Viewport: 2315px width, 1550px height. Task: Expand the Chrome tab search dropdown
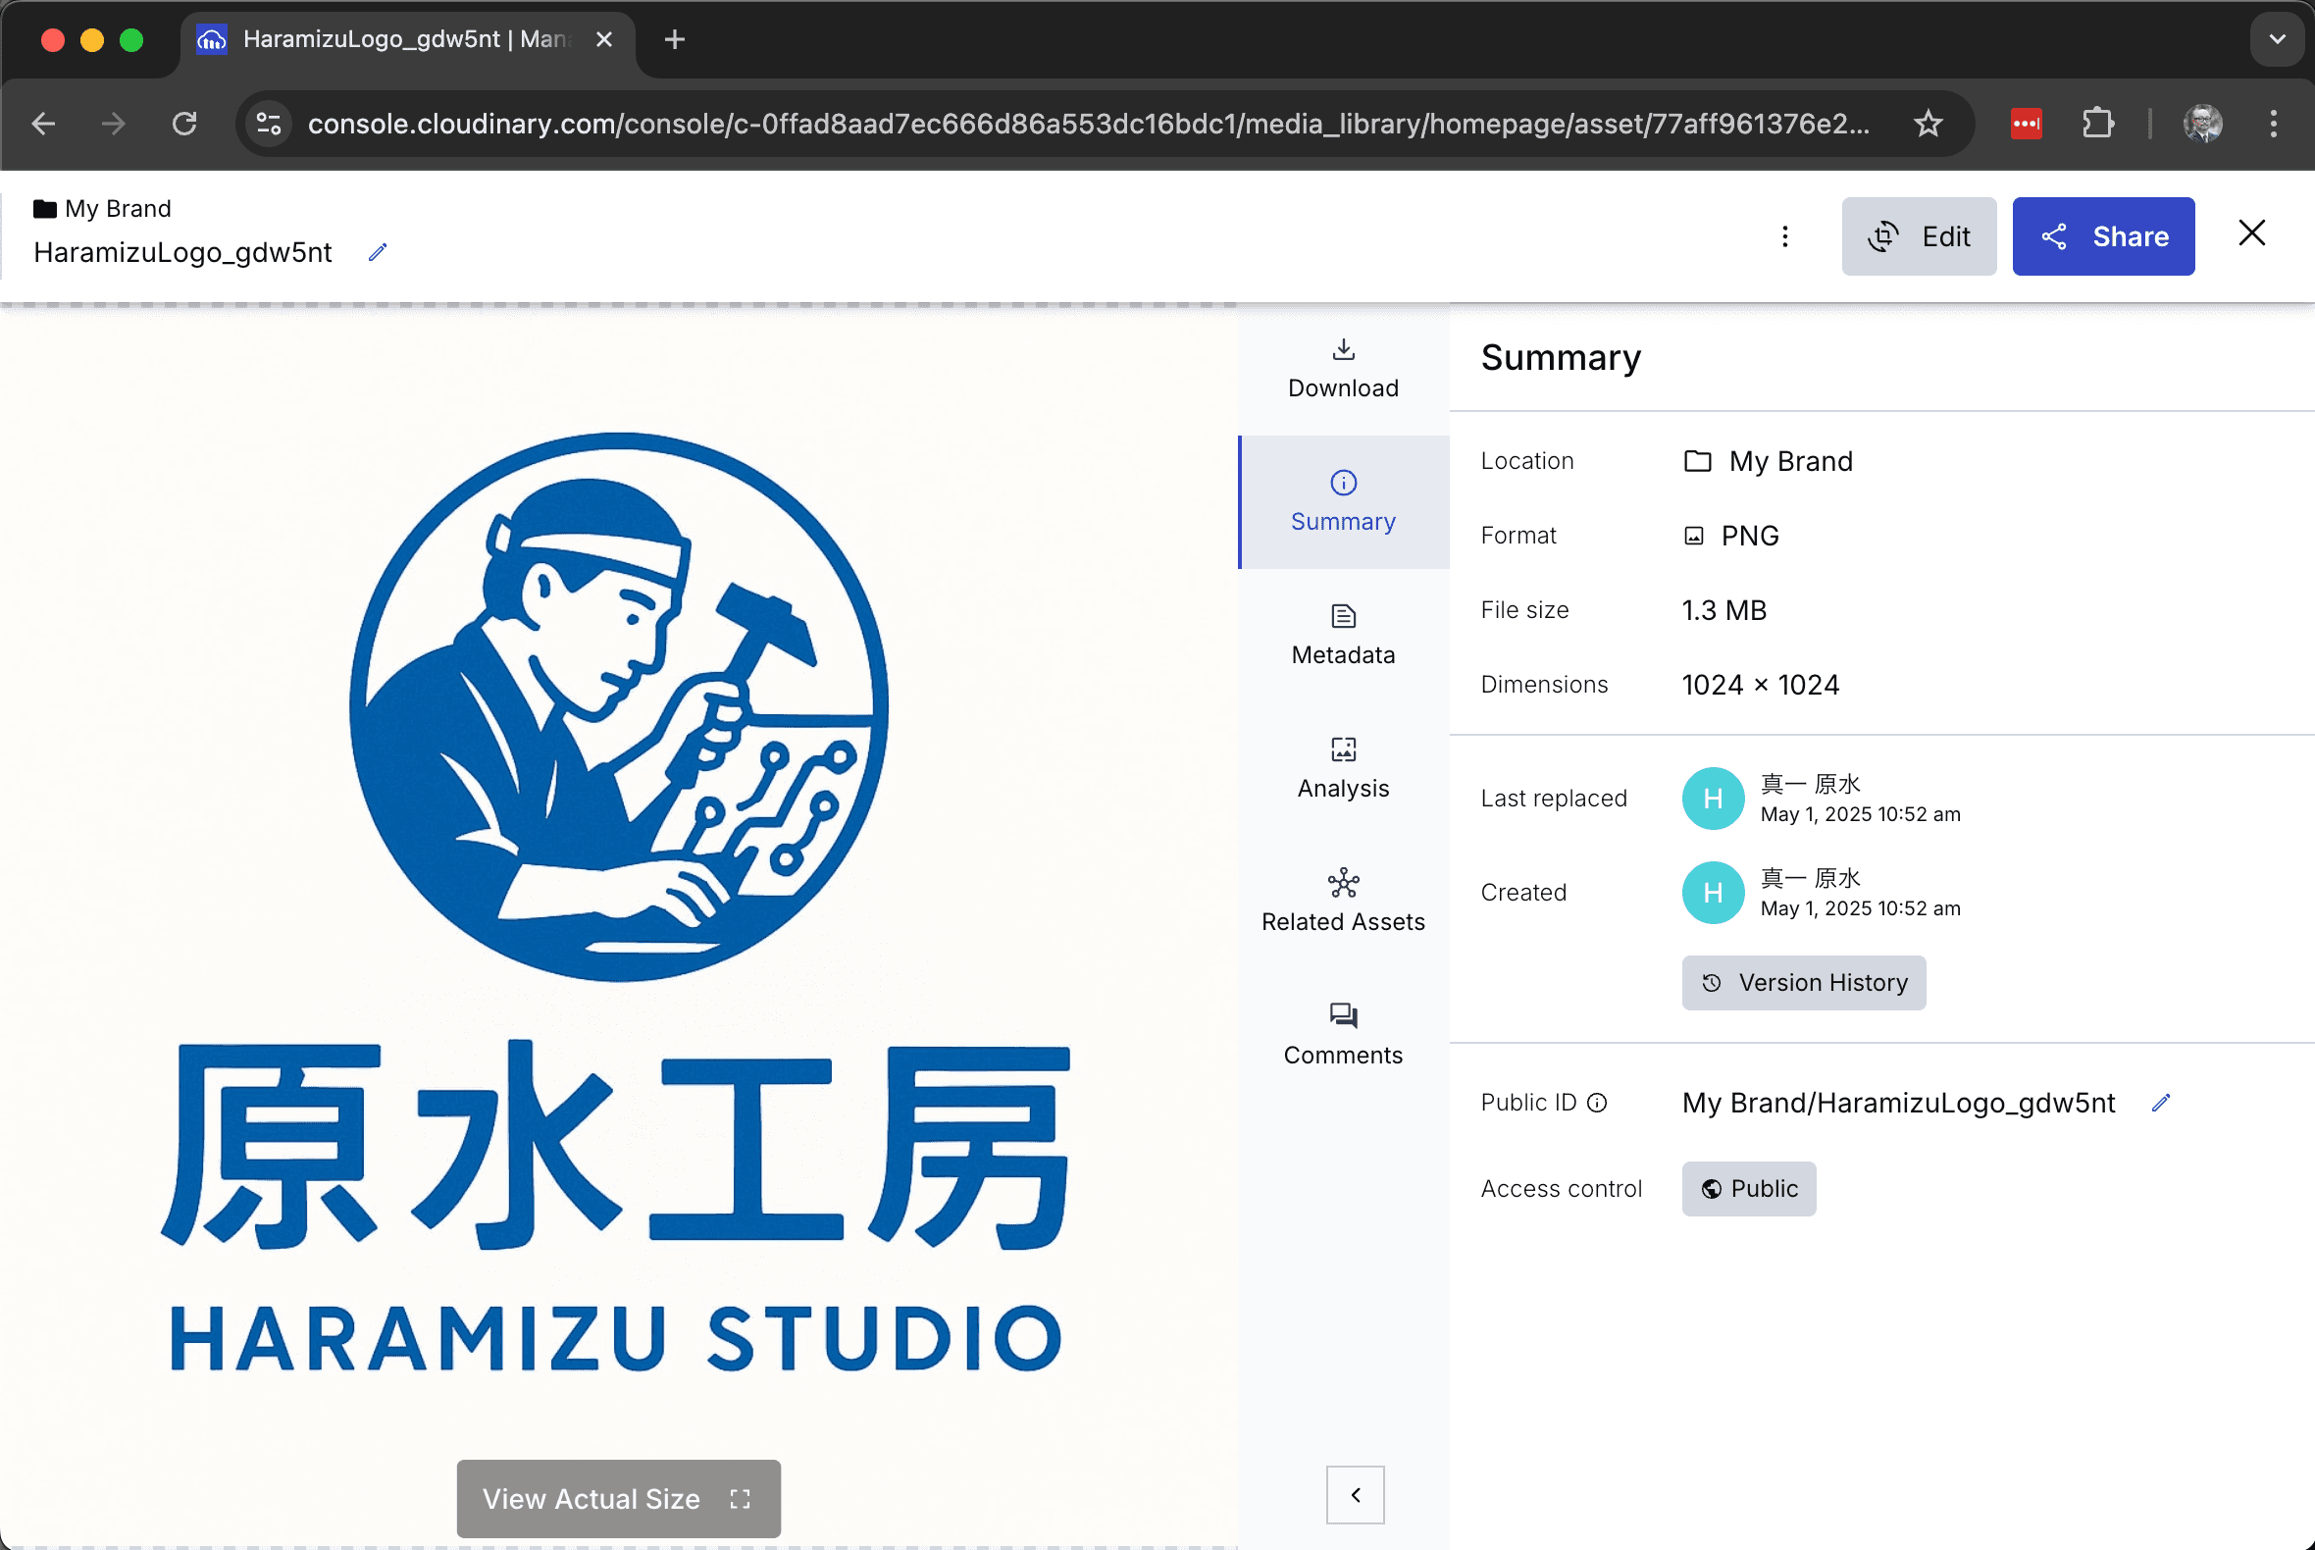[2277, 39]
